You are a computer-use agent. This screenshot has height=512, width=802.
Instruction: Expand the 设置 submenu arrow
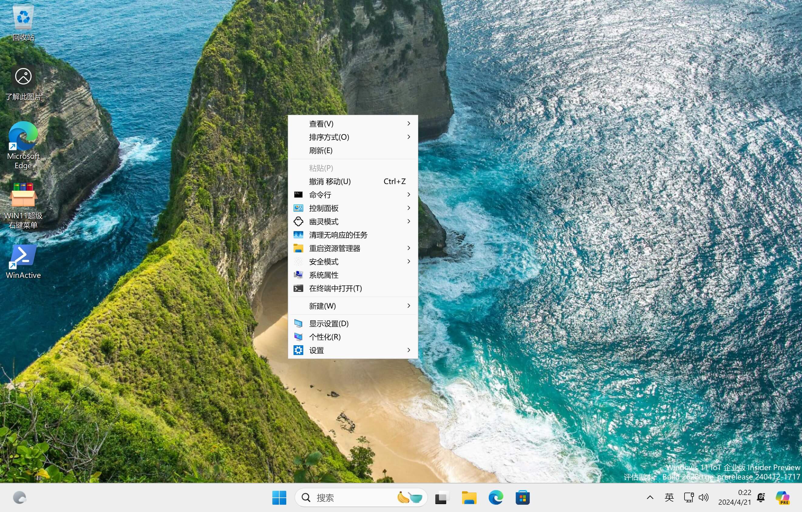click(409, 350)
